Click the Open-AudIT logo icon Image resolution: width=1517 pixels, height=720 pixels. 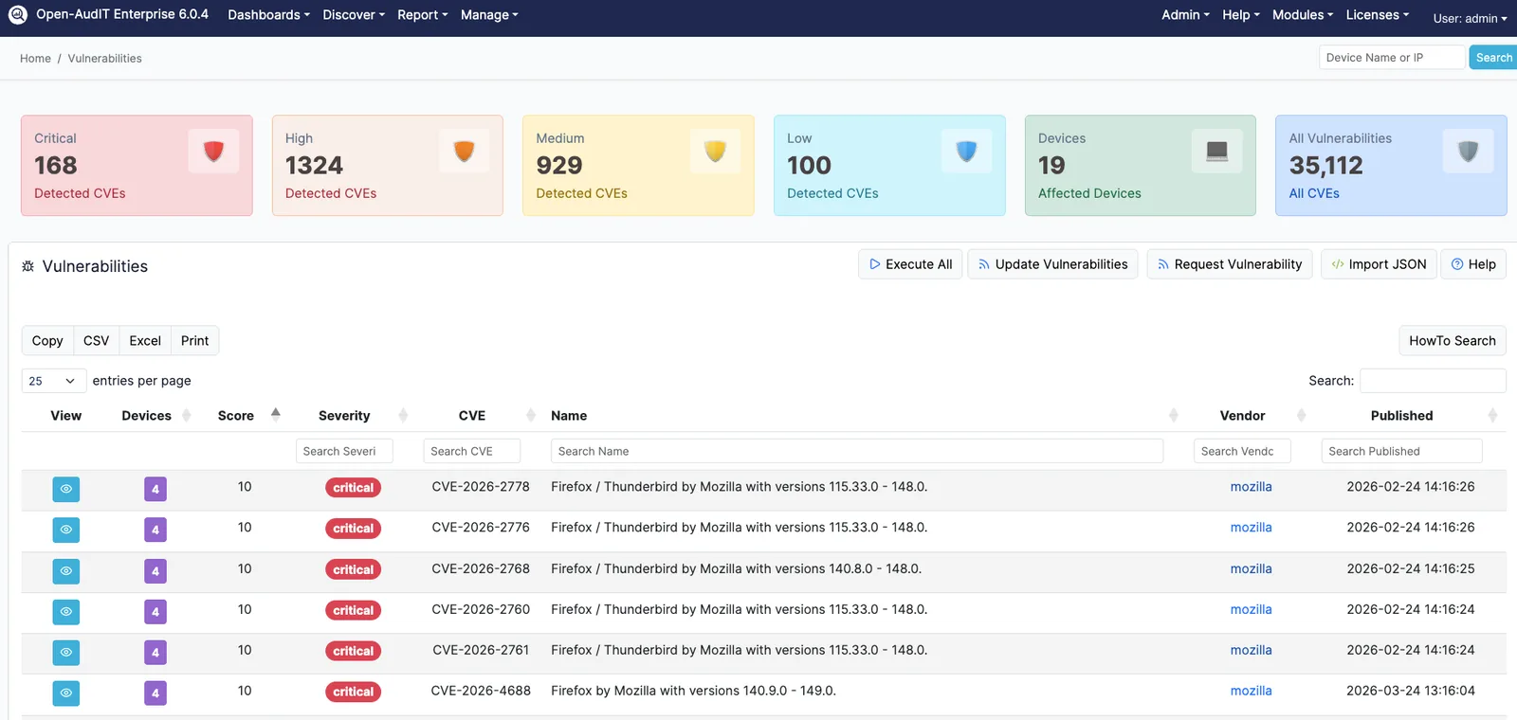pos(17,15)
